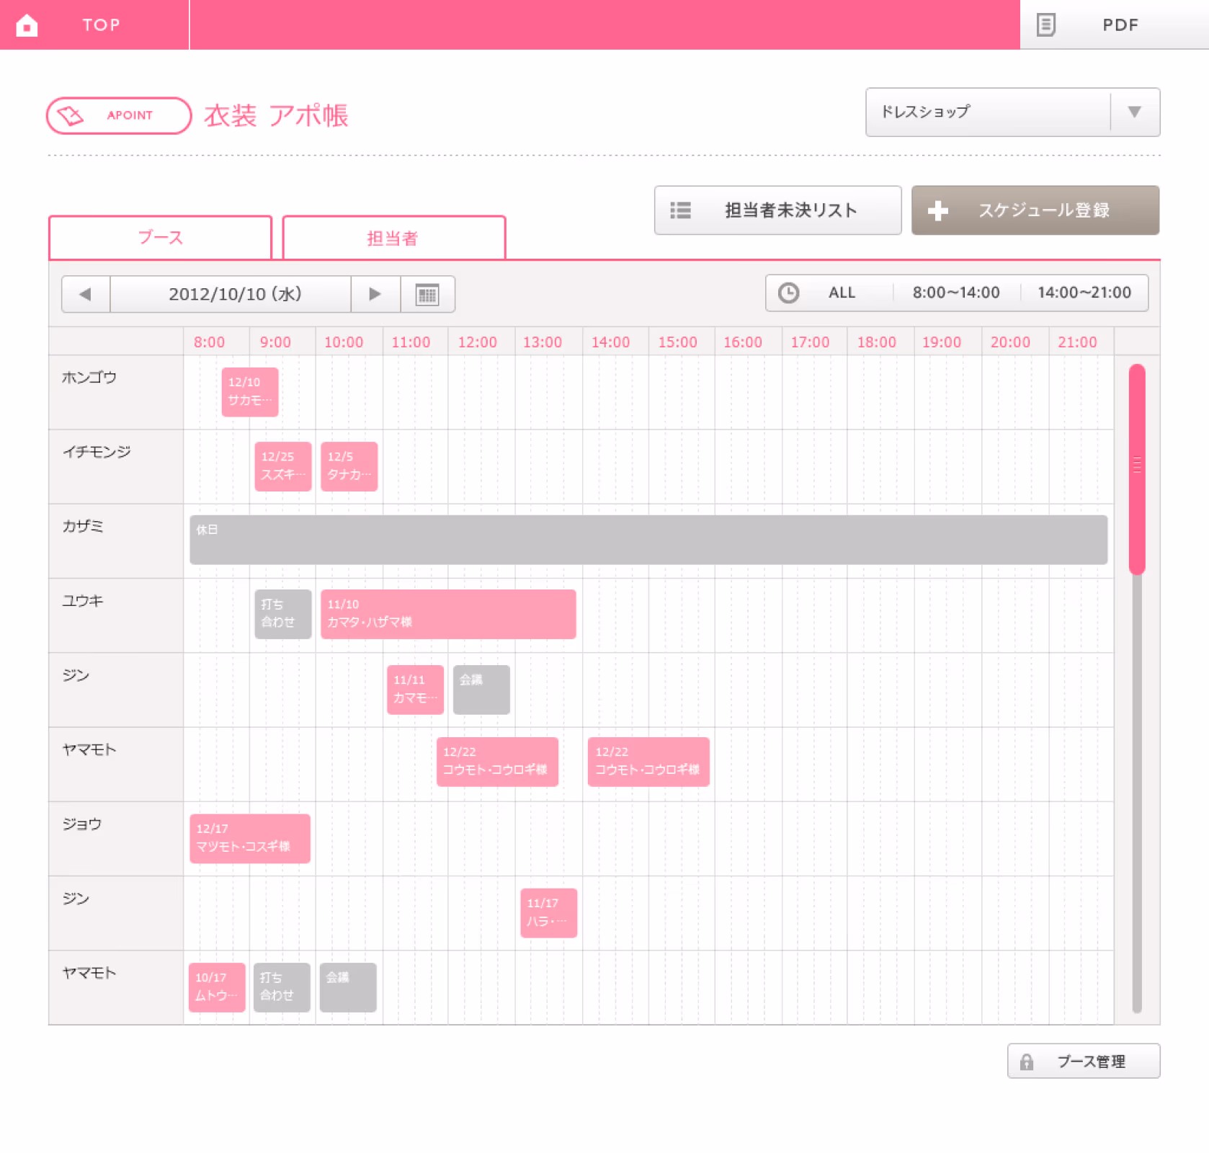
Task: Click the dropdown arrow next to ドレスショップ
Action: pos(1135,112)
